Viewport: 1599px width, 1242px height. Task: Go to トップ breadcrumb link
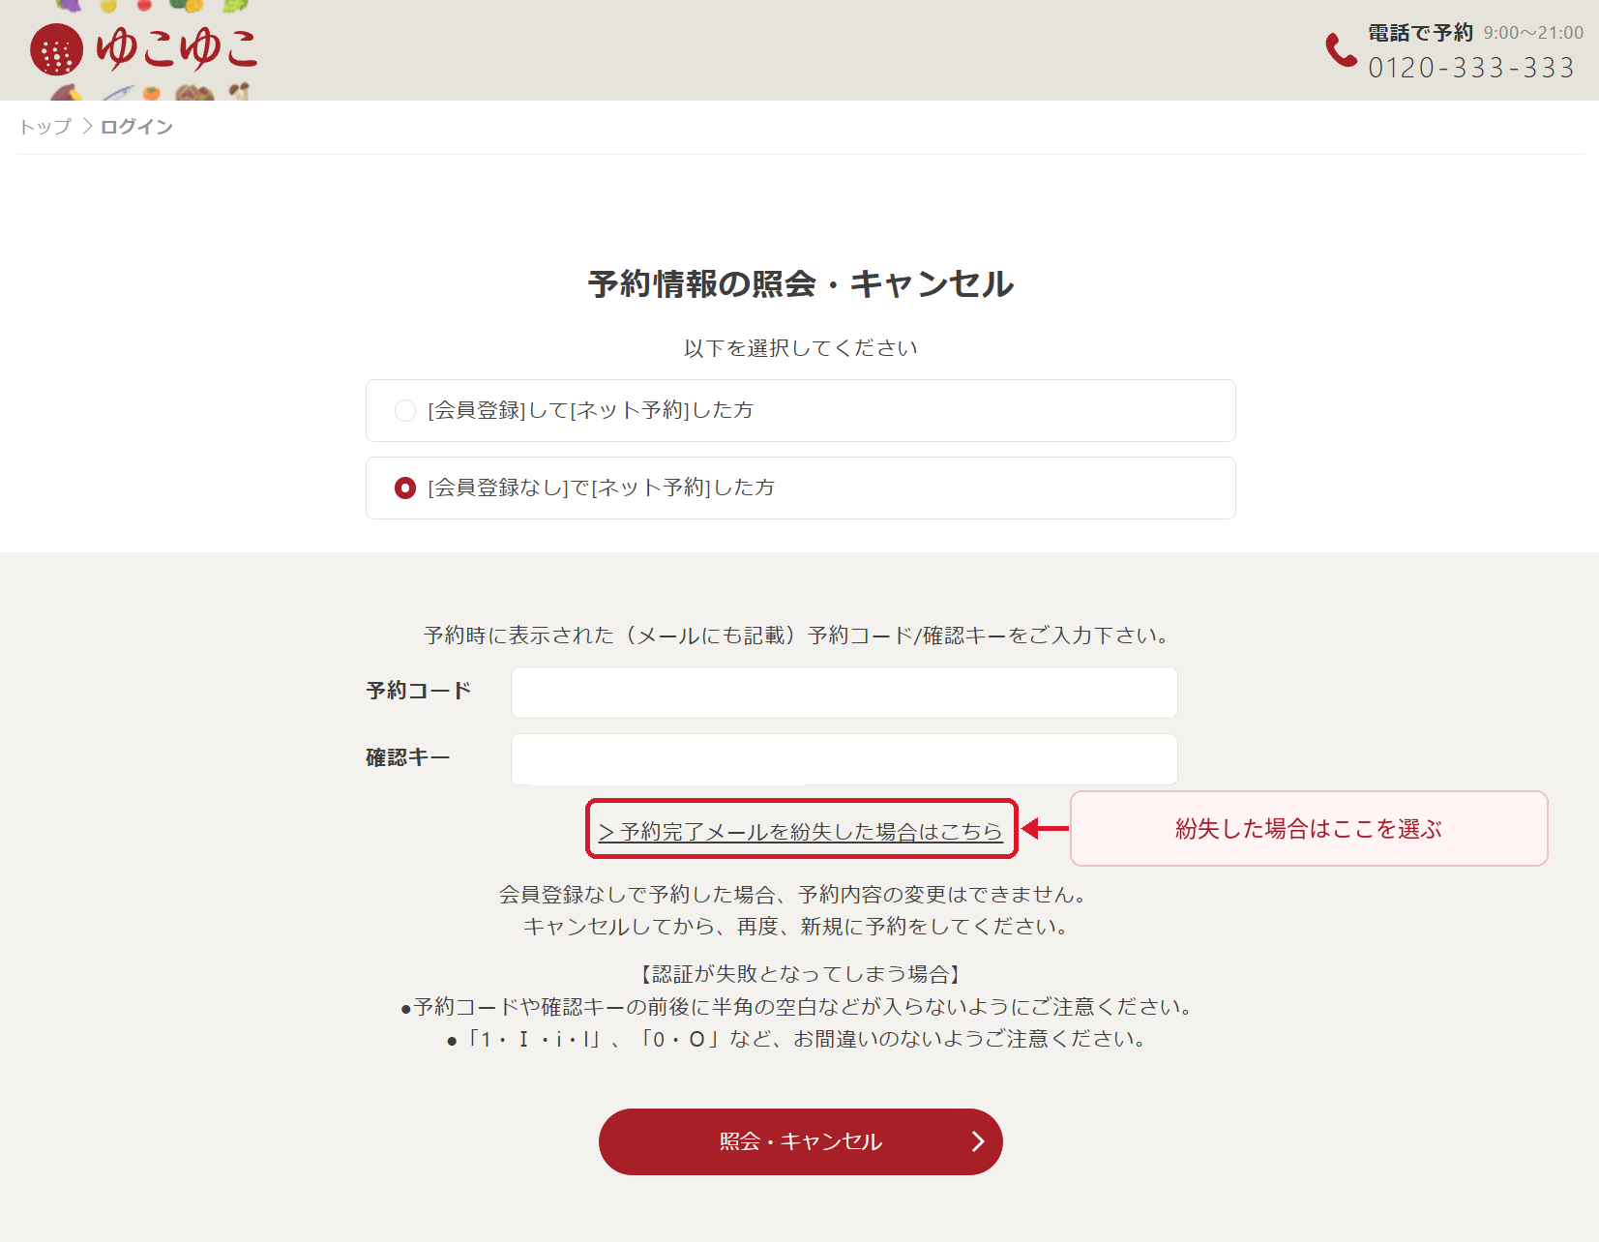pyautogui.click(x=45, y=127)
